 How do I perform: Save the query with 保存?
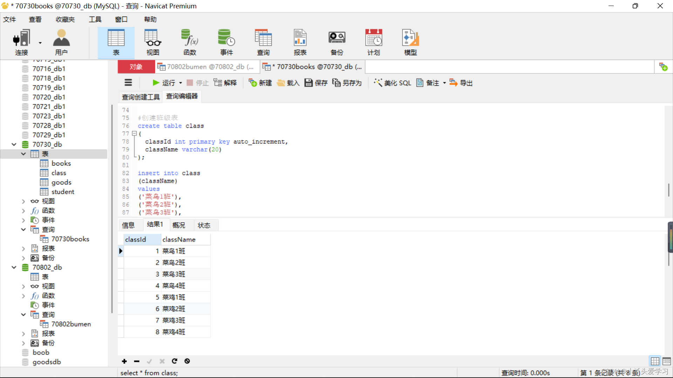coord(316,83)
